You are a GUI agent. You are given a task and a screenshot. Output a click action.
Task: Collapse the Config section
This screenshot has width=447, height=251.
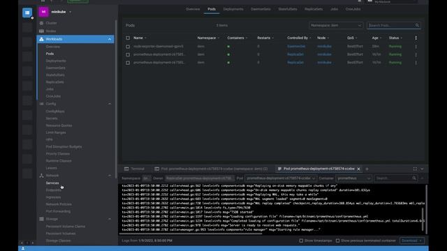click(110, 104)
